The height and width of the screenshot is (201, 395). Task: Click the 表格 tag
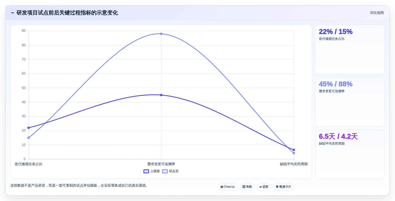coord(247,187)
